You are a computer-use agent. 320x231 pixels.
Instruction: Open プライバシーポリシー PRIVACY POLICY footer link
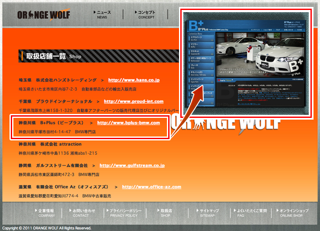(x=124, y=213)
